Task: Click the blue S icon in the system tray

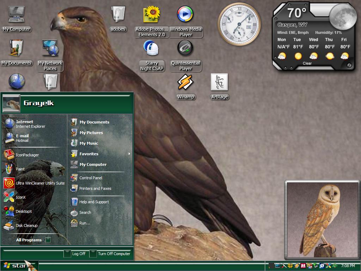Action: [x=322, y=266]
